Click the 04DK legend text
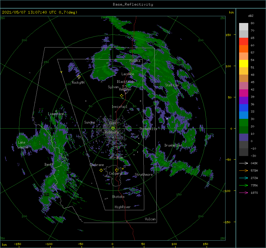Viewport: 266px width, 248px height. click(254, 163)
